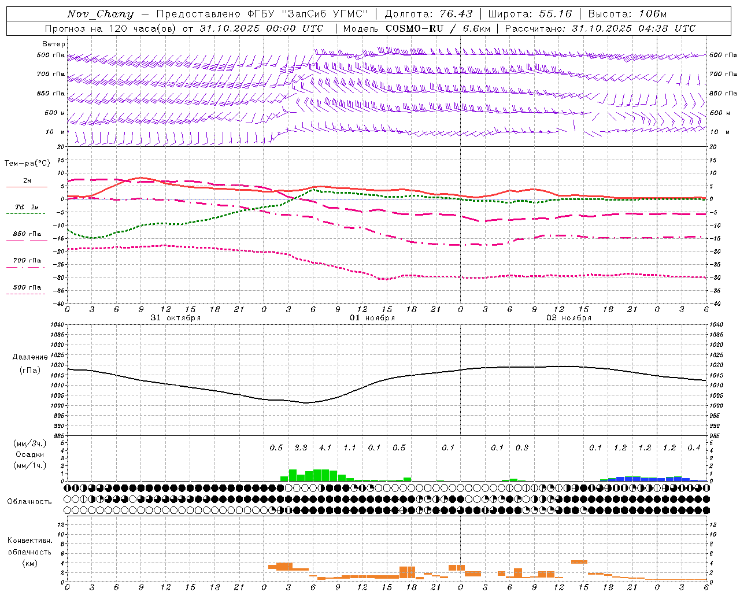Select the 'Высота: 106м' elevation text
This screenshot has height=592, width=740.
point(627,14)
